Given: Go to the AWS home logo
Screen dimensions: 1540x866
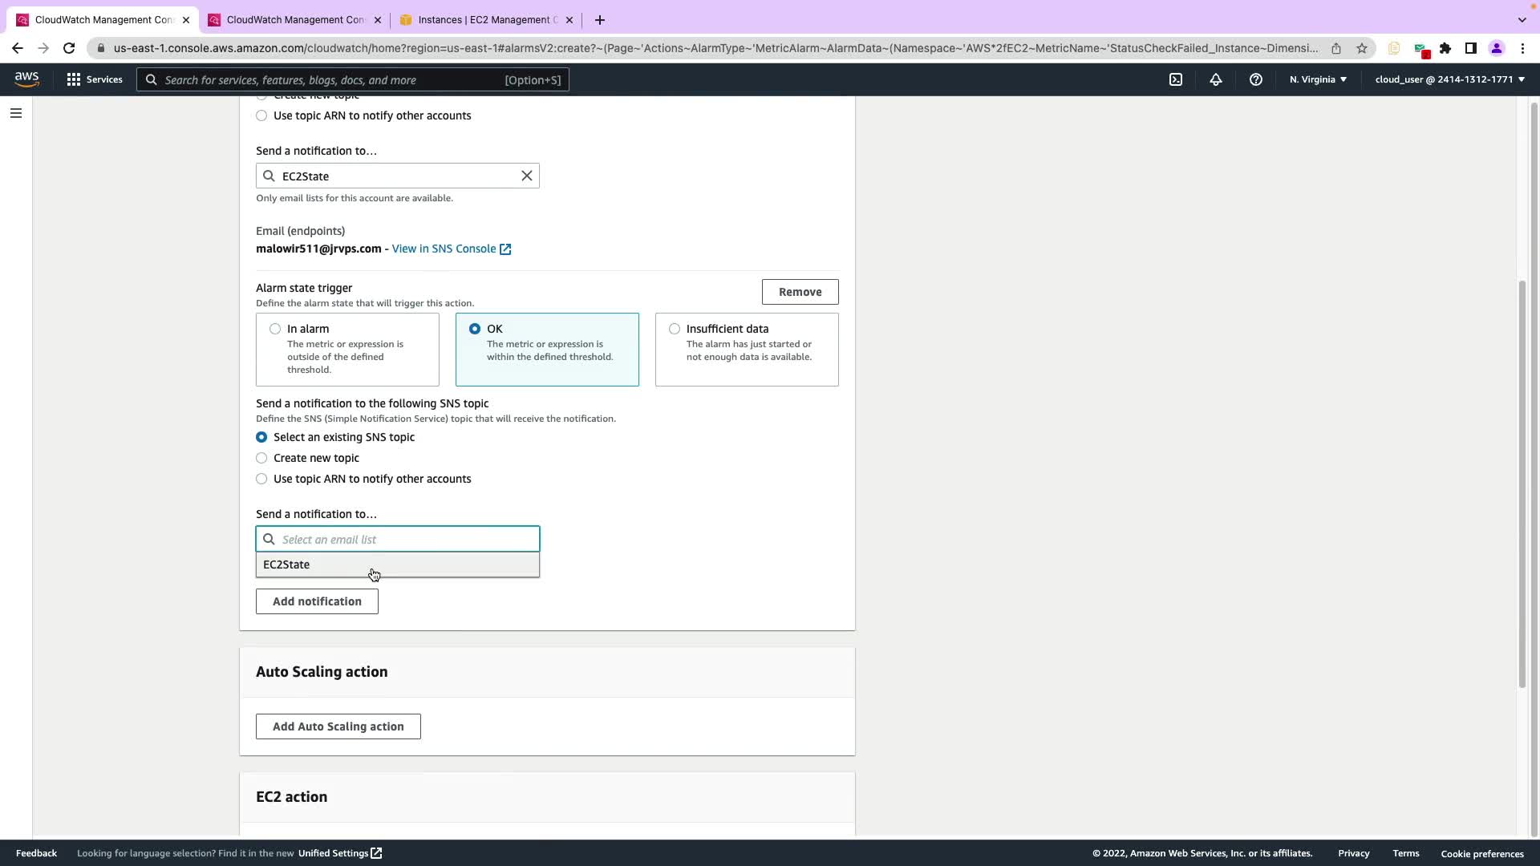Looking at the screenshot, I should pyautogui.click(x=26, y=79).
